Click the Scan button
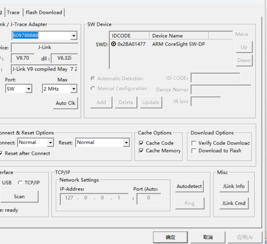The image size is (267, 244). coord(19,196)
